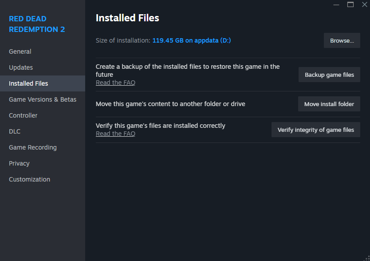Close the game properties window
370x261 pixels.
[x=364, y=4]
